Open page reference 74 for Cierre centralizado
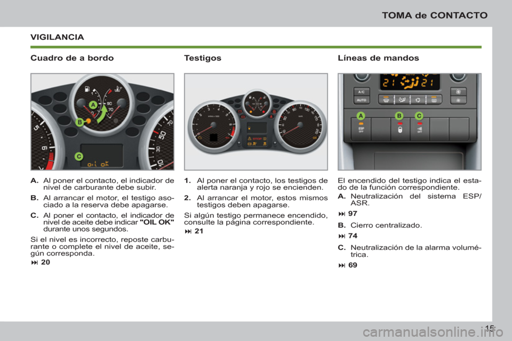This screenshot has width=512, height=341. click(348, 236)
